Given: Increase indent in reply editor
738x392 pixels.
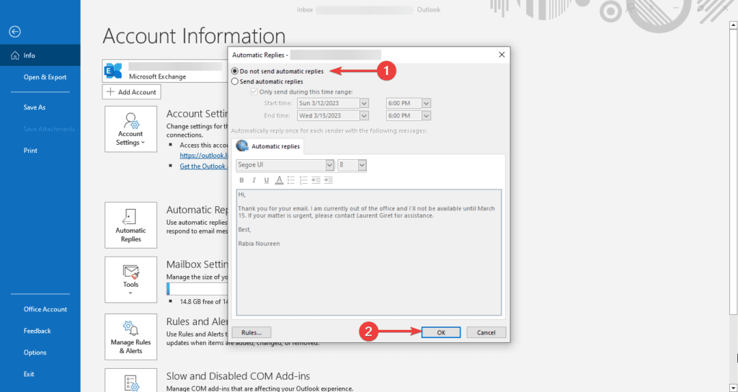Looking at the screenshot, I should click(329, 180).
